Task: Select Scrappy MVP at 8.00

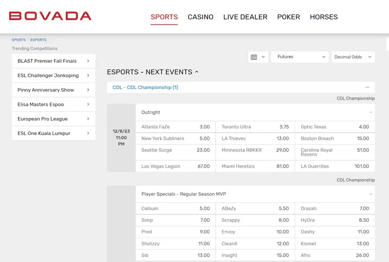Action: pos(256,220)
